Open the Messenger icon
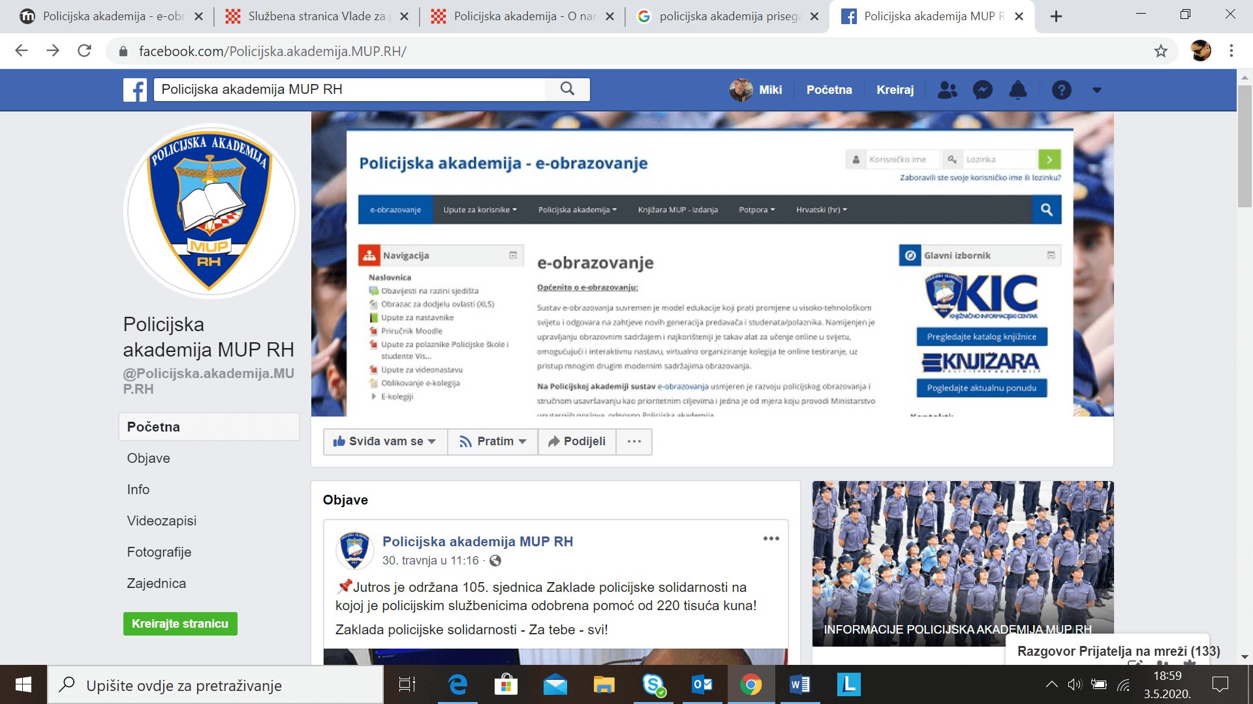 [x=982, y=90]
